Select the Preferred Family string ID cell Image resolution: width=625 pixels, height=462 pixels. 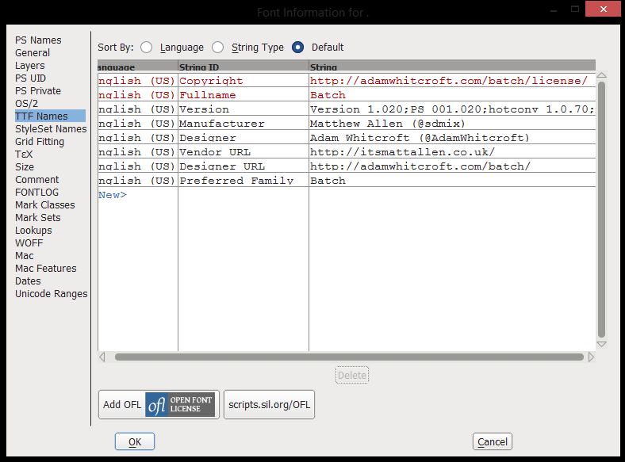[243, 181]
